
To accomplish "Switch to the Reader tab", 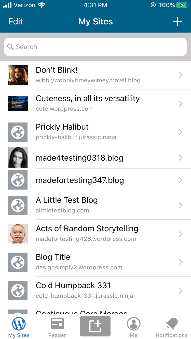I will 57,328.
